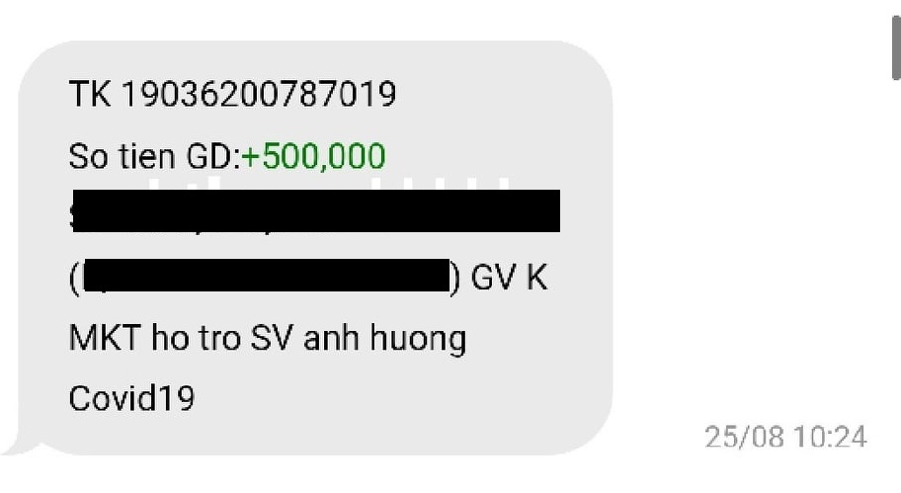Click the 25/08 10:24 timestamp
Viewport: 901px width, 493px height.
click(785, 437)
